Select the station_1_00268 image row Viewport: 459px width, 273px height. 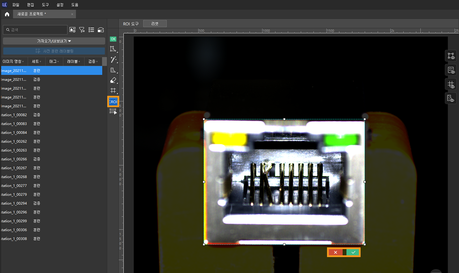click(x=52, y=177)
